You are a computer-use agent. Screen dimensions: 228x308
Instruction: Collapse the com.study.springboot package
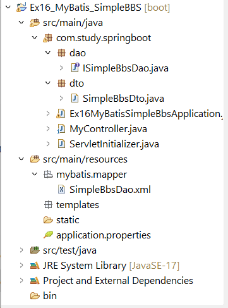(x=35, y=37)
